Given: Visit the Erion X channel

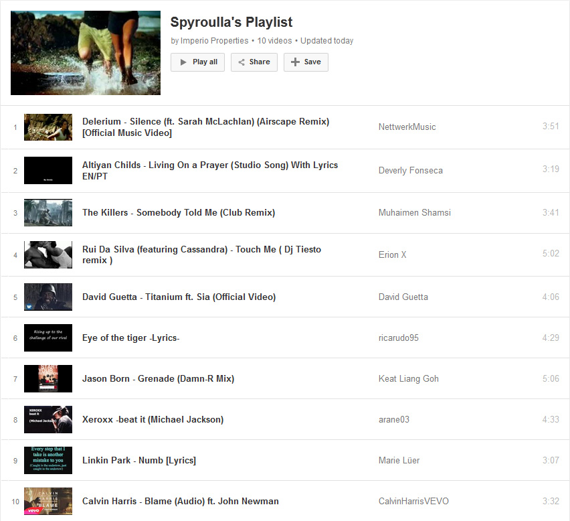Looking at the screenshot, I should point(392,254).
